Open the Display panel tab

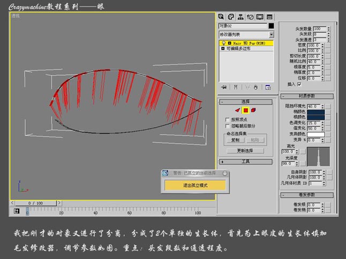point(260,17)
